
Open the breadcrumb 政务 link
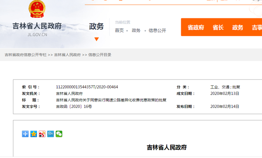pos(136,30)
